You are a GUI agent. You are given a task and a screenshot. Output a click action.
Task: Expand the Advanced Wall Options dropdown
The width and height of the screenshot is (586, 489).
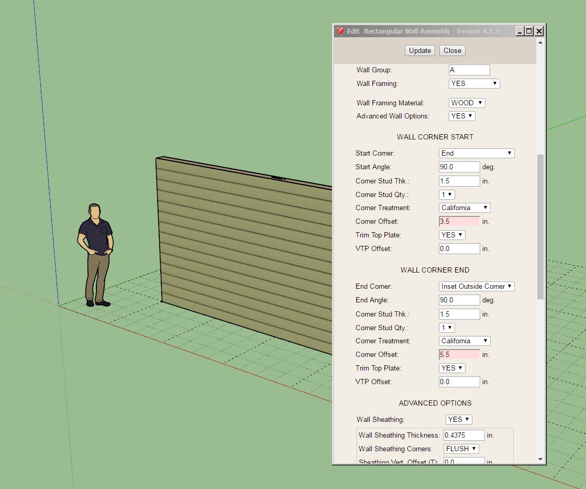(x=461, y=116)
